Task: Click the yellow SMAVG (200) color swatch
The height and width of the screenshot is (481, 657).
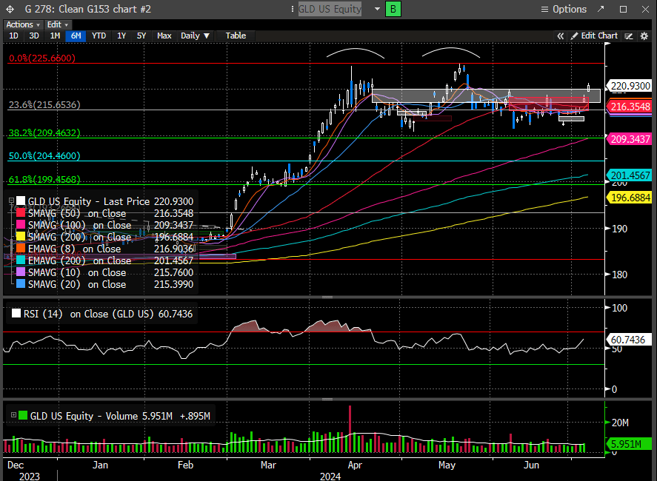Action: point(21,237)
